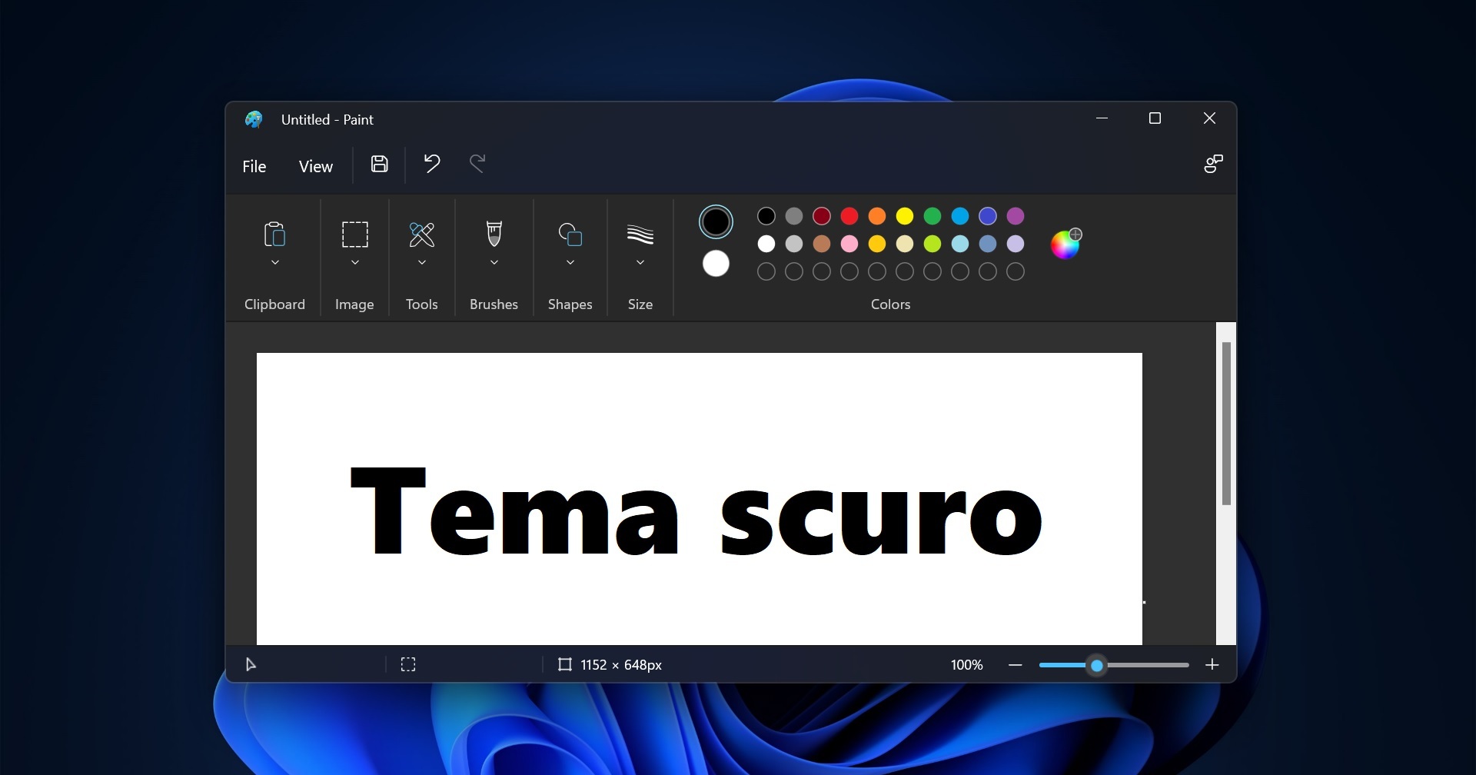Pick the bright red palette color
The height and width of the screenshot is (775, 1476).
click(x=849, y=216)
